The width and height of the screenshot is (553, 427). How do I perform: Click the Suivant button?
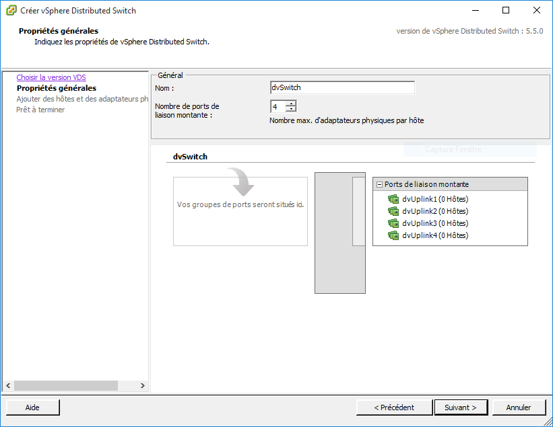461,407
